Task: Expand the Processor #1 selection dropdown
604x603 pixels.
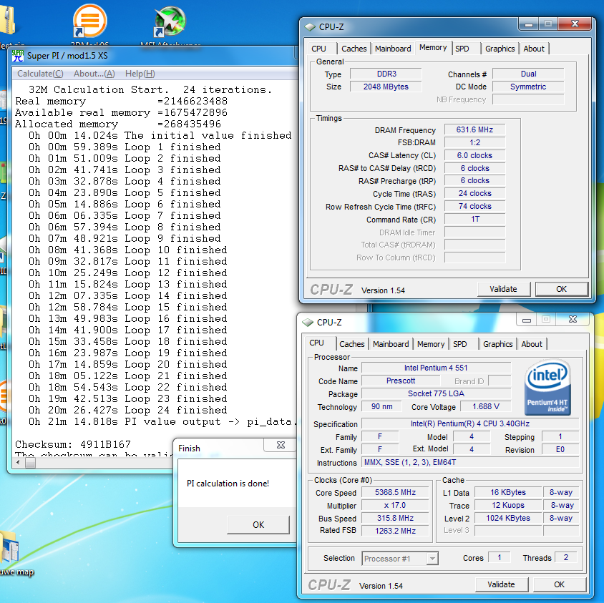Action: 432,559
